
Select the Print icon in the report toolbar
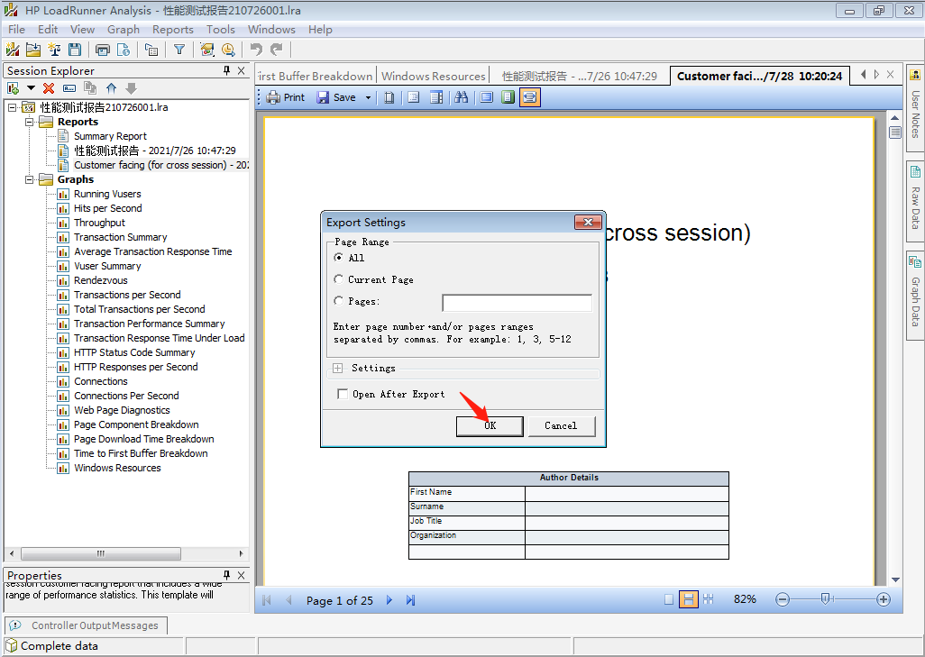(272, 96)
